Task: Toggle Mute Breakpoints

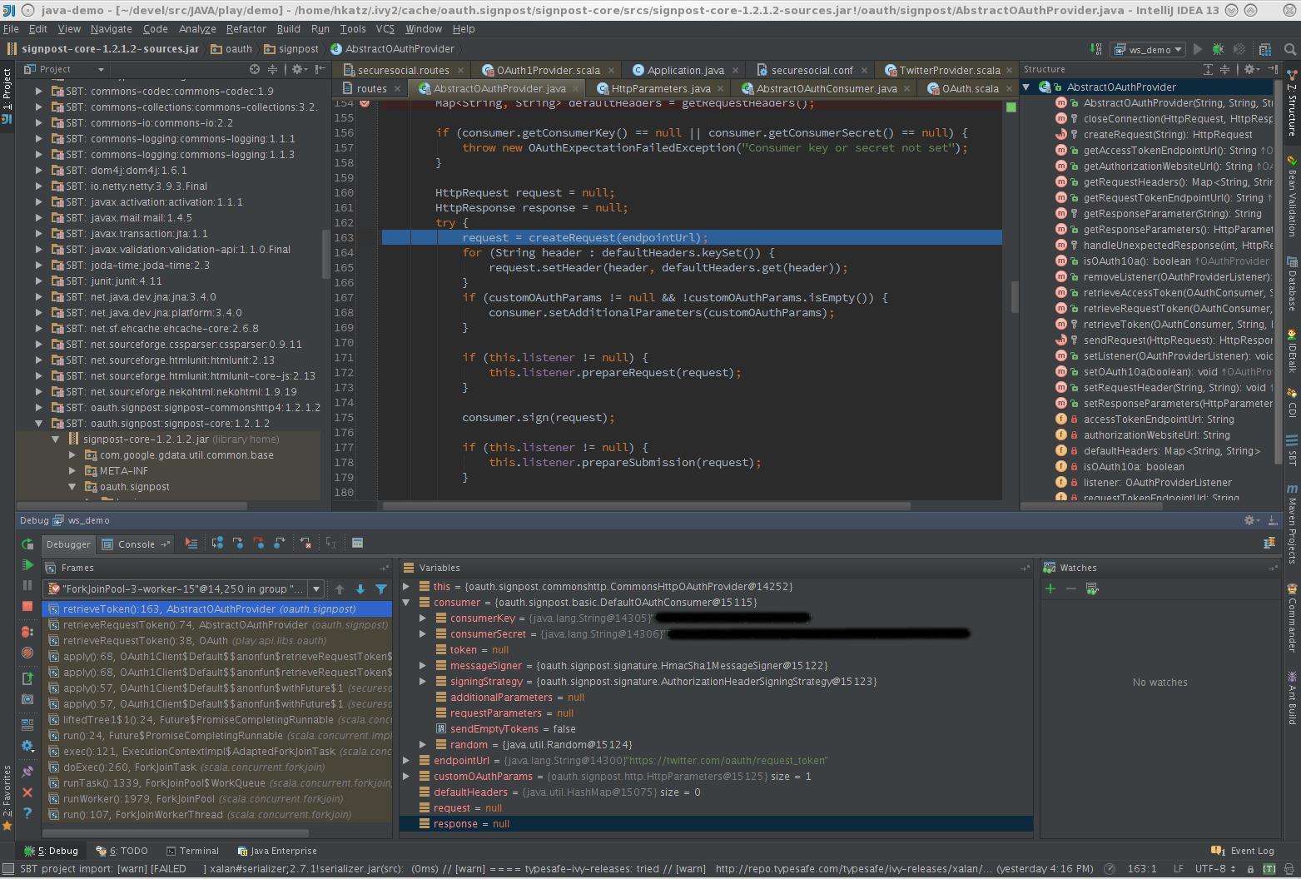Action: pyautogui.click(x=27, y=653)
